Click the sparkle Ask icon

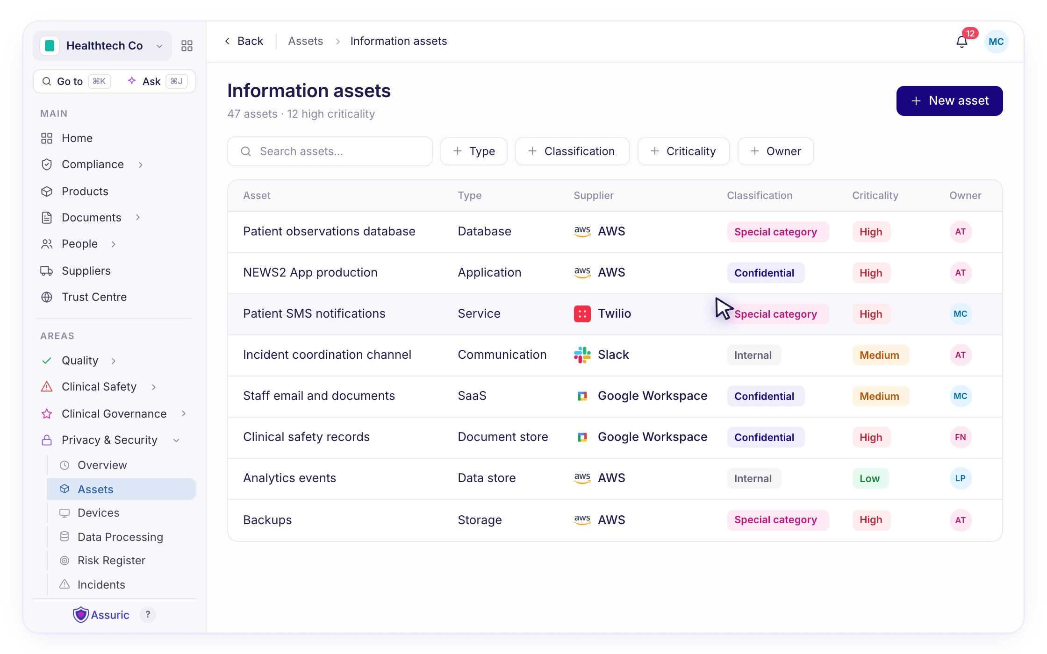(132, 81)
